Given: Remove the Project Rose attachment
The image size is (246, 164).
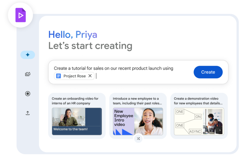Looking at the screenshot, I should (x=90, y=76).
